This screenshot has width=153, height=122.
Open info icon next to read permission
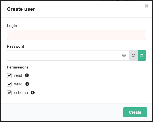coord(27,75)
